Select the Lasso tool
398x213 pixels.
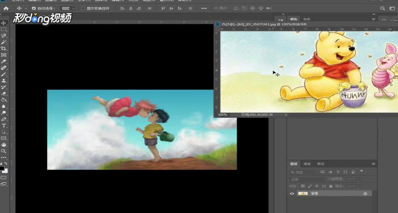click(4, 36)
